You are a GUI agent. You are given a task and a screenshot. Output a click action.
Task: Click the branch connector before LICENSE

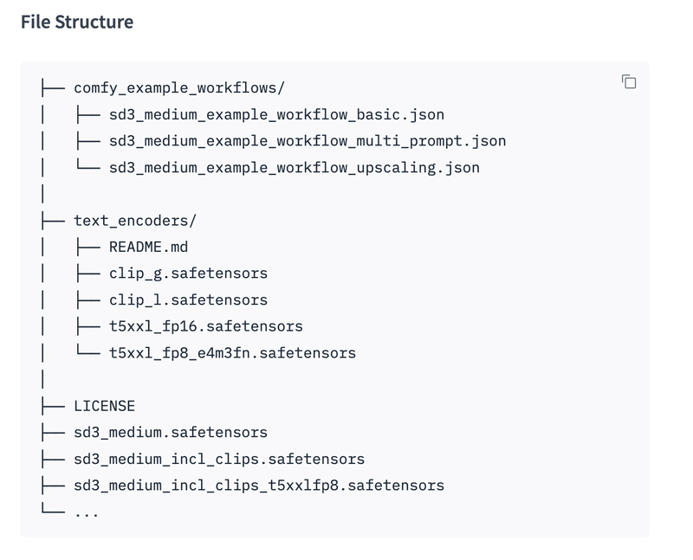click(x=52, y=405)
